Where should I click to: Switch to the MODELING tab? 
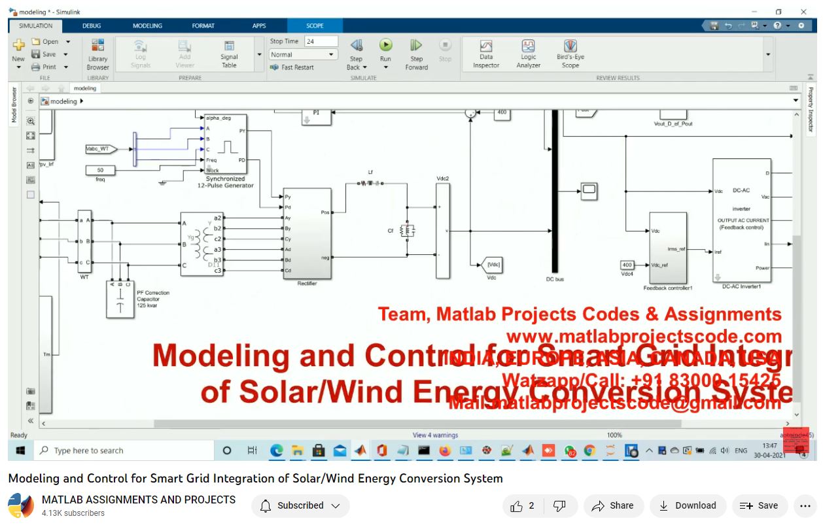click(x=147, y=25)
